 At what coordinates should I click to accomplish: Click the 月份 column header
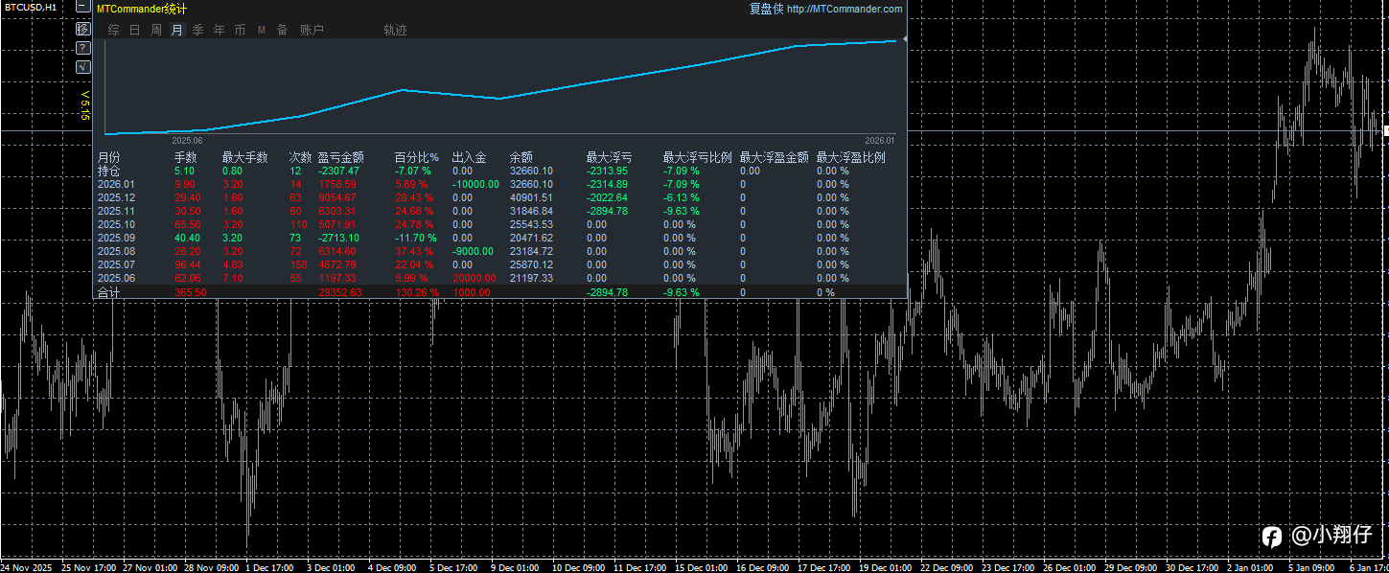pyautogui.click(x=109, y=157)
